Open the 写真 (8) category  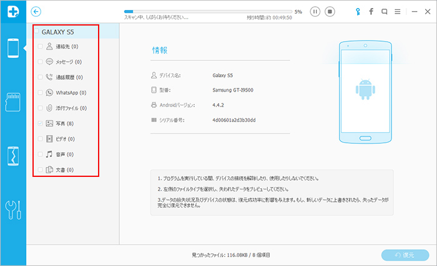pos(65,123)
